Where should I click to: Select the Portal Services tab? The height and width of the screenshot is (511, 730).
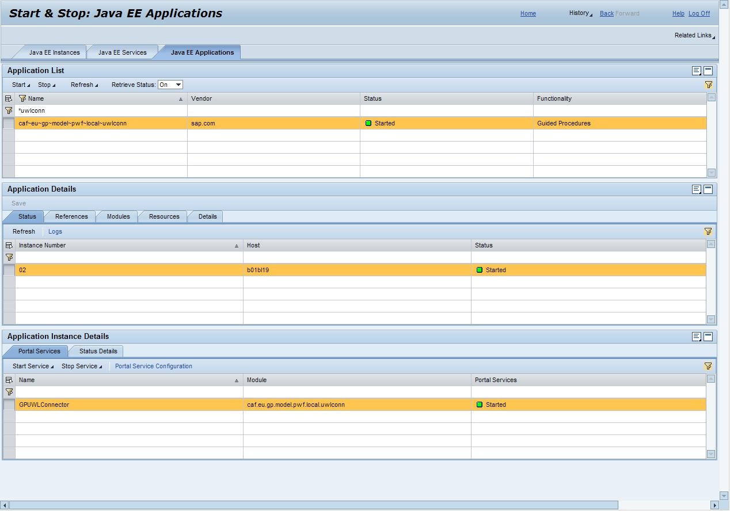(x=39, y=351)
